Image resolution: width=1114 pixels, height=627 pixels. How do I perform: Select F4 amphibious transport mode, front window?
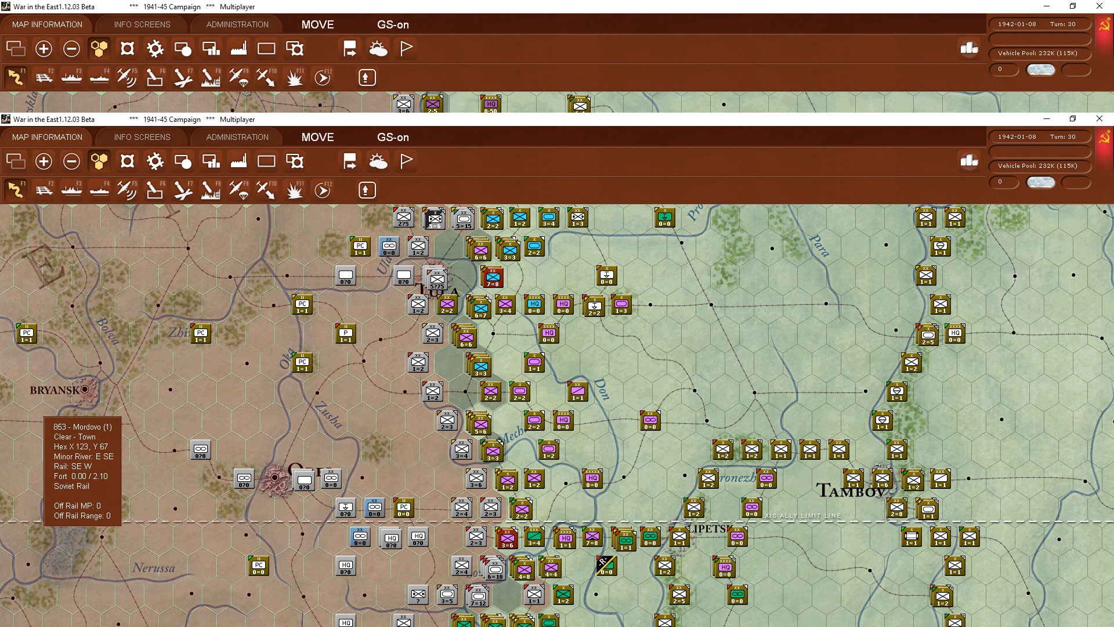[x=99, y=190]
